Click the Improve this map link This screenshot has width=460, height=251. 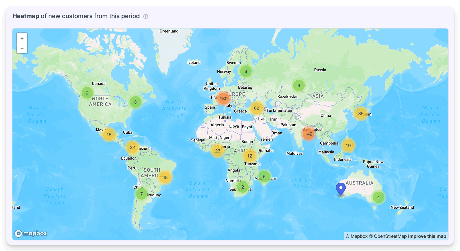click(427, 236)
